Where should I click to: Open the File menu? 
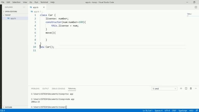pos(2,2)
